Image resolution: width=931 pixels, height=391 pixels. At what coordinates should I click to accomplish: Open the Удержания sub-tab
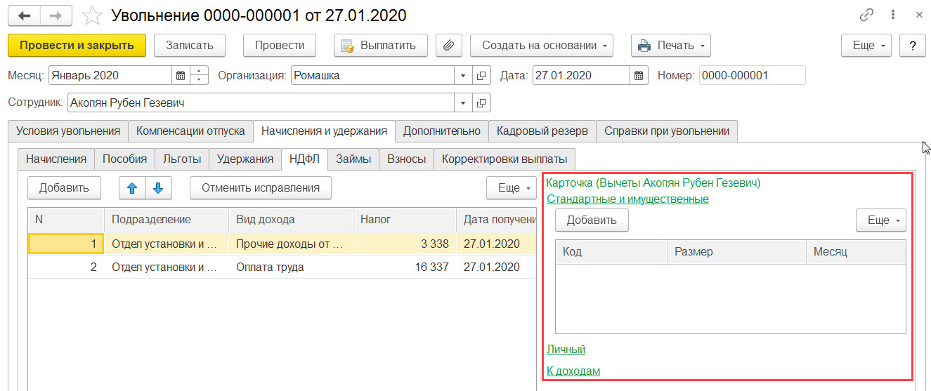[245, 159]
